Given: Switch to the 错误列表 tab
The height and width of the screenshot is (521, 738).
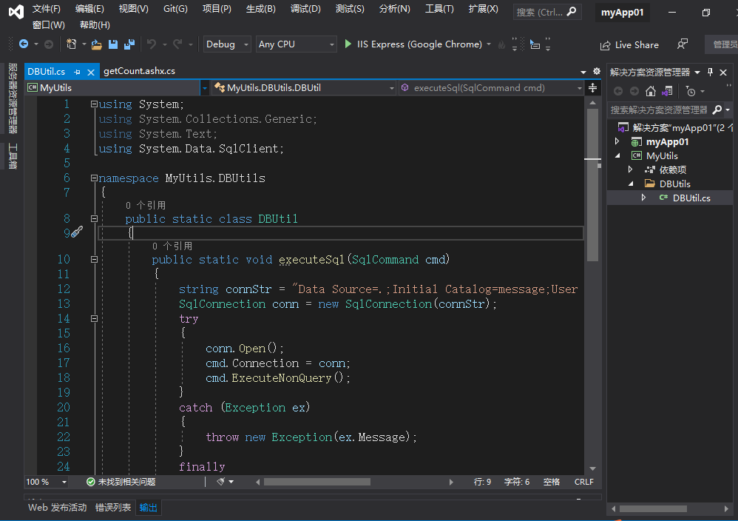Looking at the screenshot, I should pyautogui.click(x=113, y=508).
